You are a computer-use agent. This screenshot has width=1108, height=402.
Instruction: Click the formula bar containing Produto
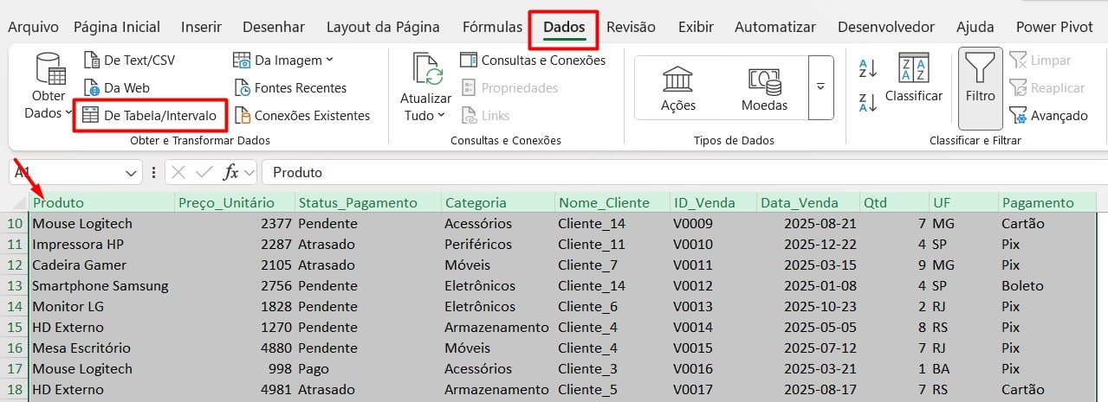676,173
